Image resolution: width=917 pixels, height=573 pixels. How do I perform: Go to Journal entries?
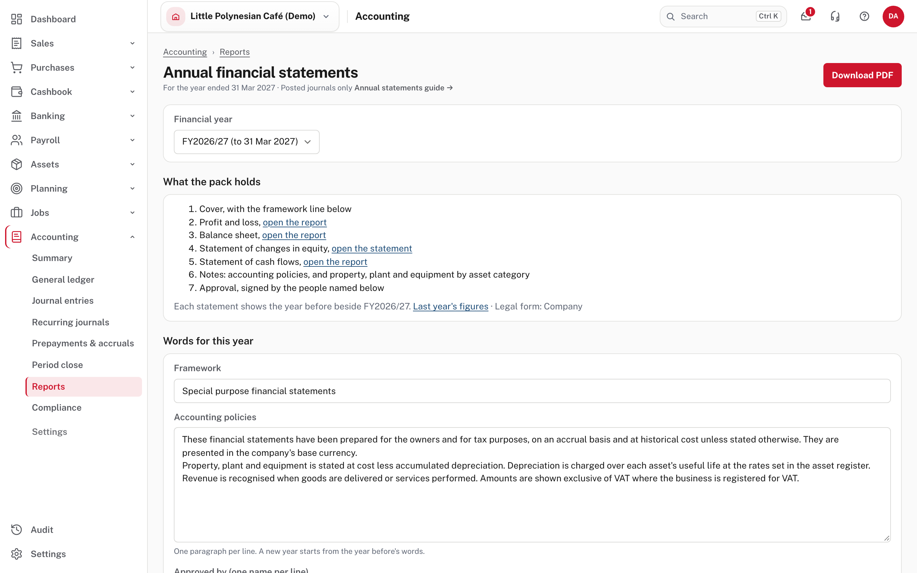(x=62, y=301)
